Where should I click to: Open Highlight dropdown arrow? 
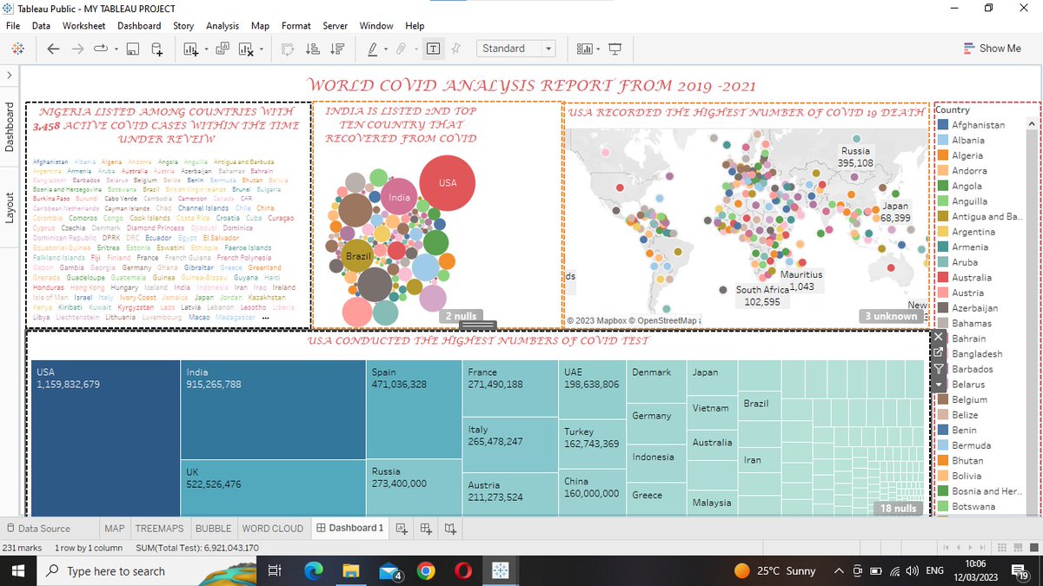[385, 49]
